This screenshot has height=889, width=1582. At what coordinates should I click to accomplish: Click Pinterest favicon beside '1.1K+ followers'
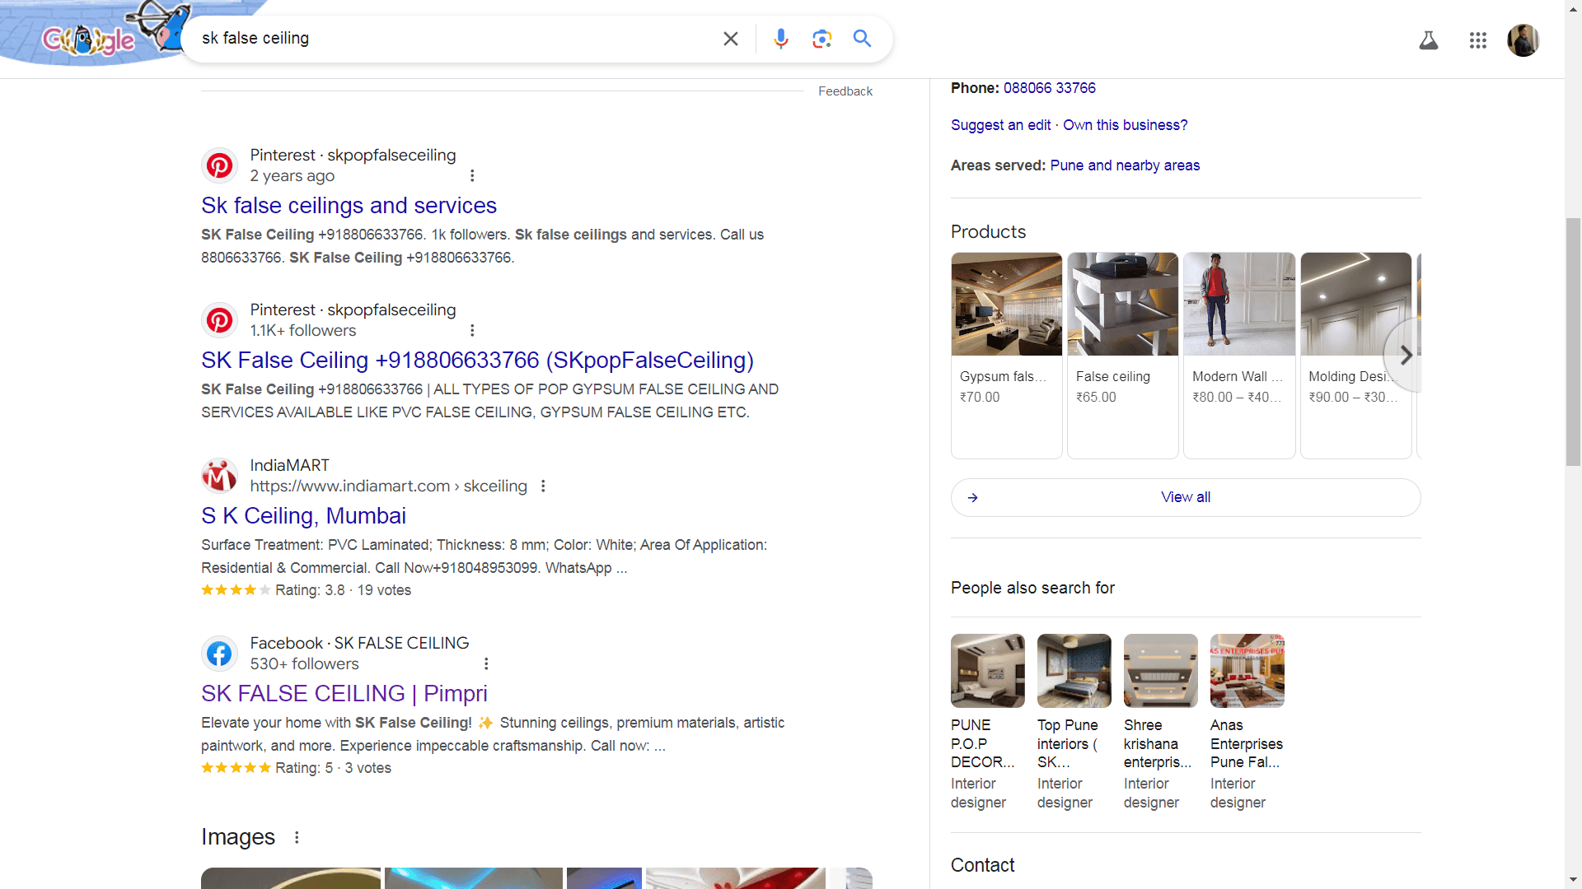tap(219, 320)
